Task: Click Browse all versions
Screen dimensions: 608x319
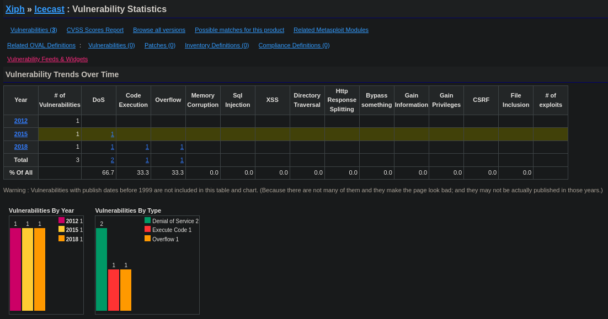Action: 159,30
